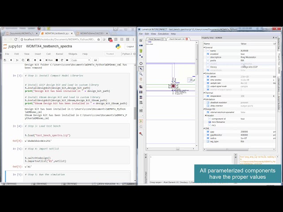Toggle the expandable property checkbox
Screen dimensions: 283x212
tap(208, 70)
